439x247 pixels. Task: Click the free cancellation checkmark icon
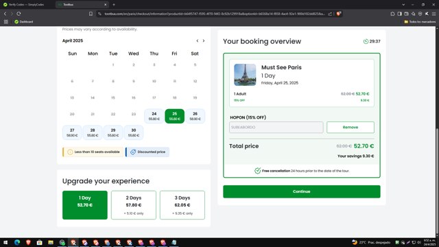[258, 171]
